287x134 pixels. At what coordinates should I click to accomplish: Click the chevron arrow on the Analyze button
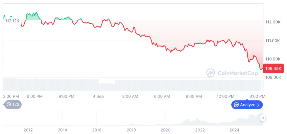[258, 105]
